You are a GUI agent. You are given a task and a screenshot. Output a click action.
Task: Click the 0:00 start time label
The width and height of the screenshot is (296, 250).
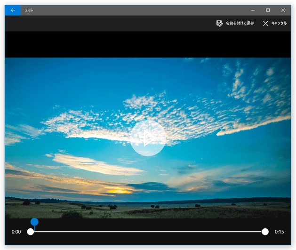point(16,232)
